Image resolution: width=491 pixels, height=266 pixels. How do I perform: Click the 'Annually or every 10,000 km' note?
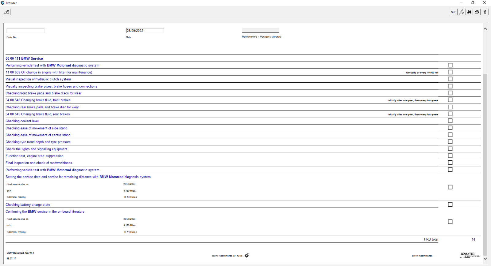[x=422, y=73]
